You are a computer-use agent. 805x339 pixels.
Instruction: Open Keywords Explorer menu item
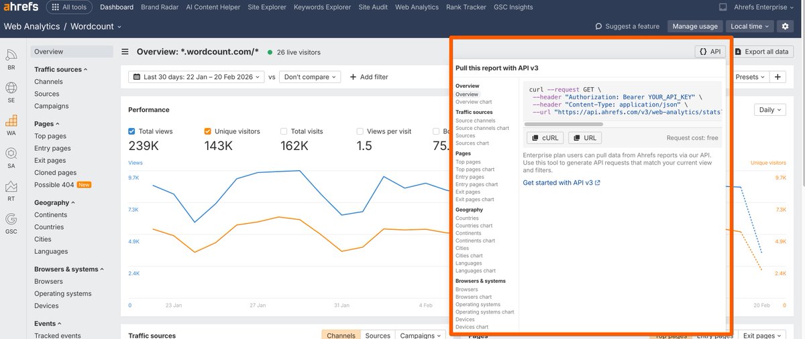[322, 7]
